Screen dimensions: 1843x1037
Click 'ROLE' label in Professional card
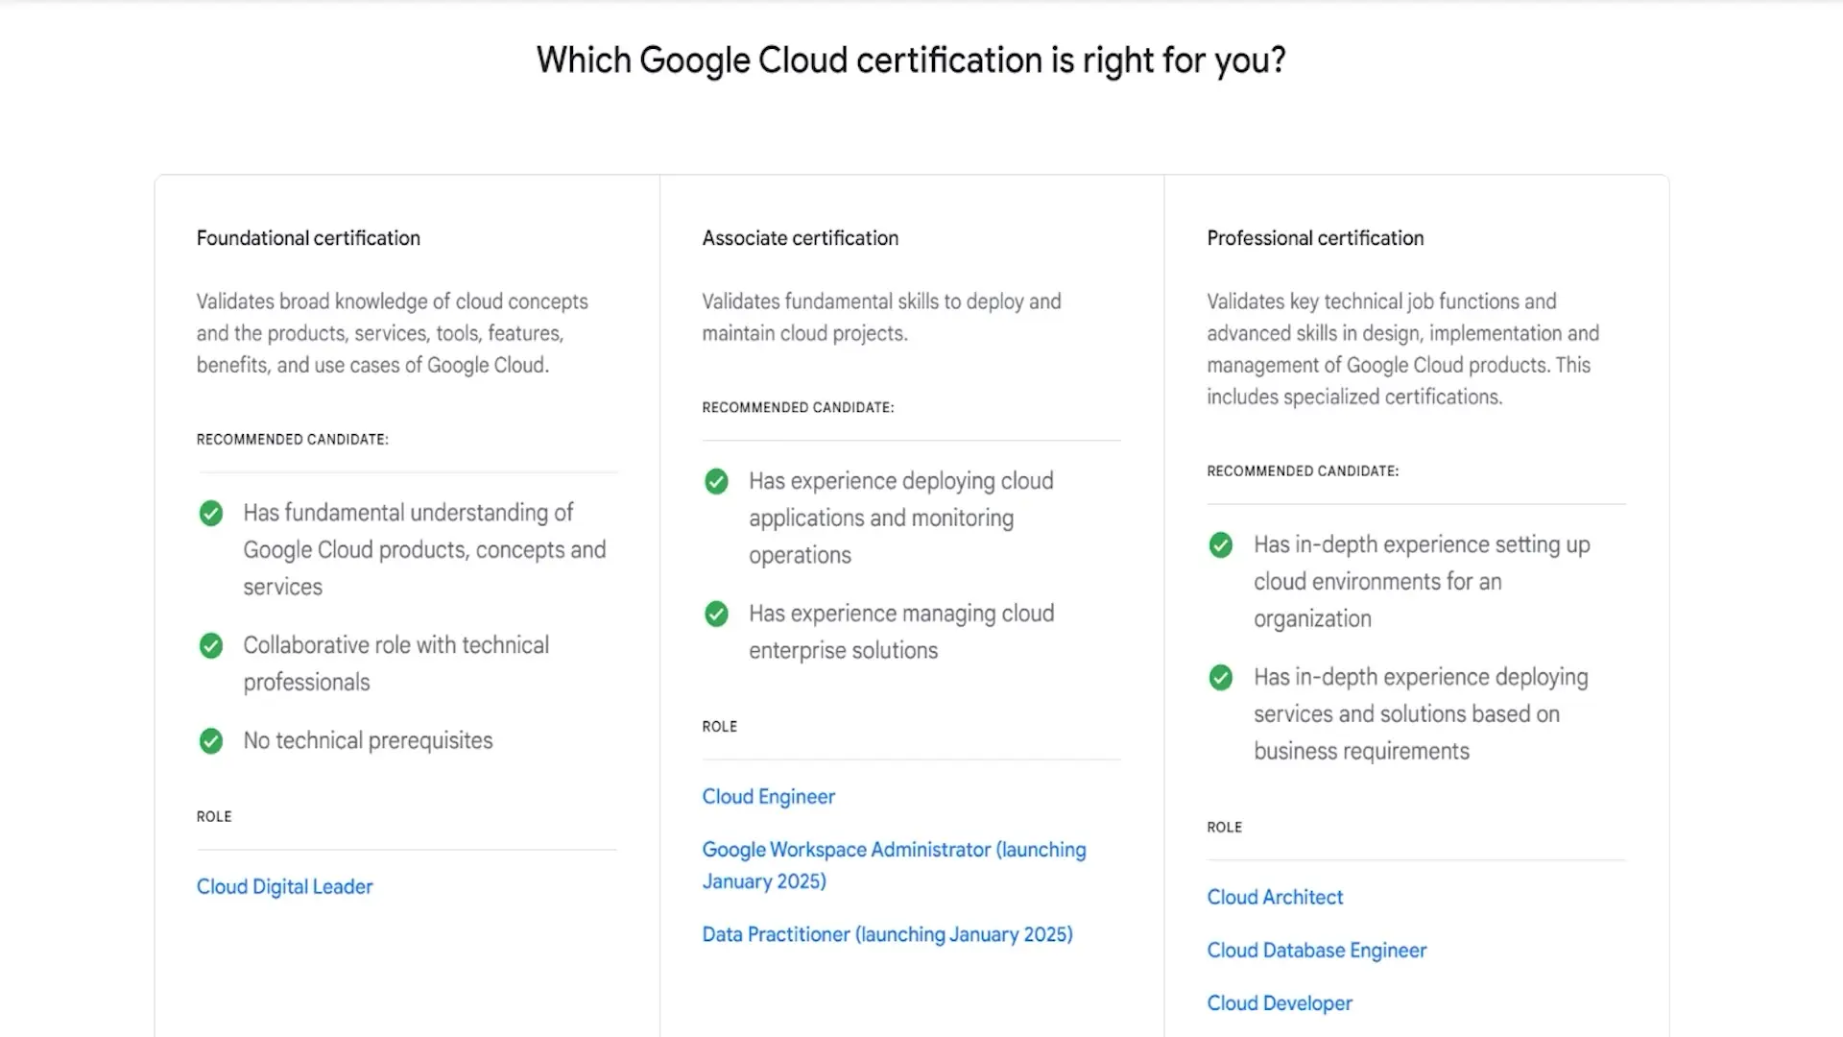tap(1224, 827)
